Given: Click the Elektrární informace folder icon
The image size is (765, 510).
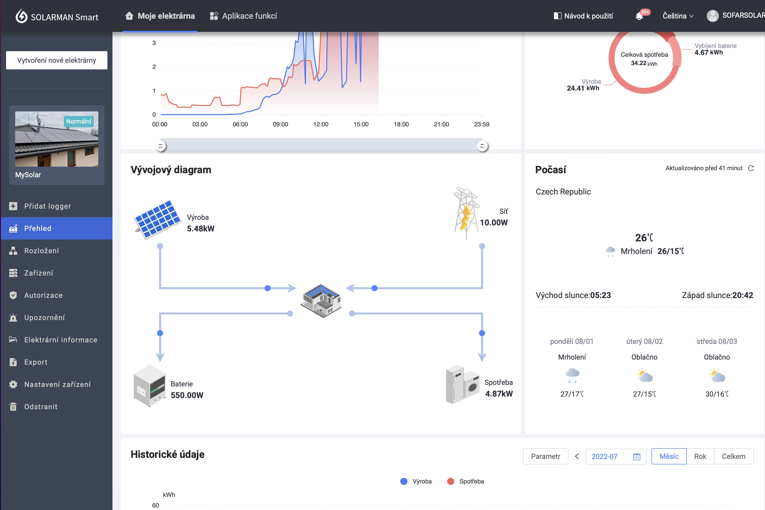Looking at the screenshot, I should [x=13, y=340].
